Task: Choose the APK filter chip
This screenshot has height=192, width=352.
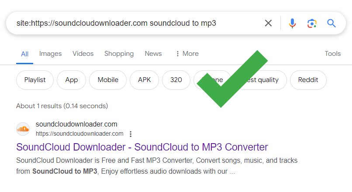Action: tap(144, 80)
